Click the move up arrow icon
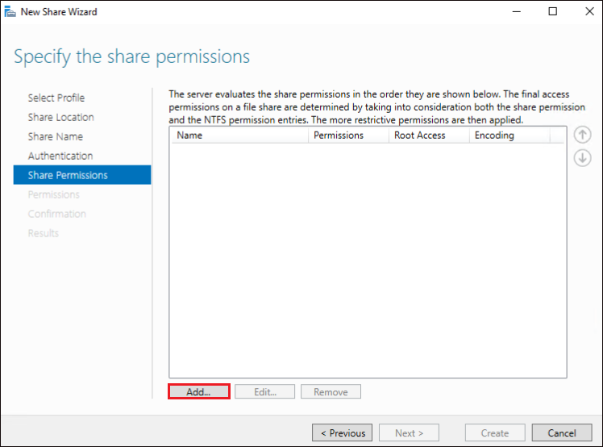 pos(582,135)
